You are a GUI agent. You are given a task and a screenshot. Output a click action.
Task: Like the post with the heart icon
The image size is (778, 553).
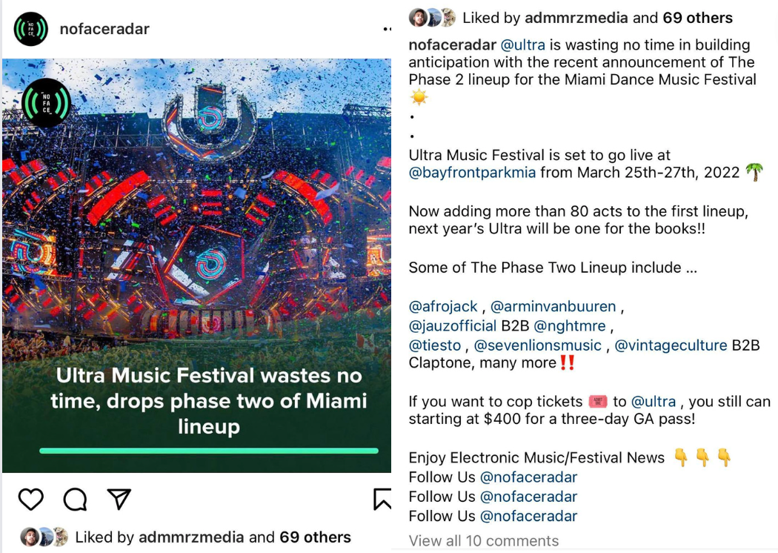pyautogui.click(x=31, y=500)
